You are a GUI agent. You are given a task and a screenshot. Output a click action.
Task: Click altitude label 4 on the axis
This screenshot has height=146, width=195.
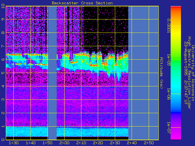[3, 86]
